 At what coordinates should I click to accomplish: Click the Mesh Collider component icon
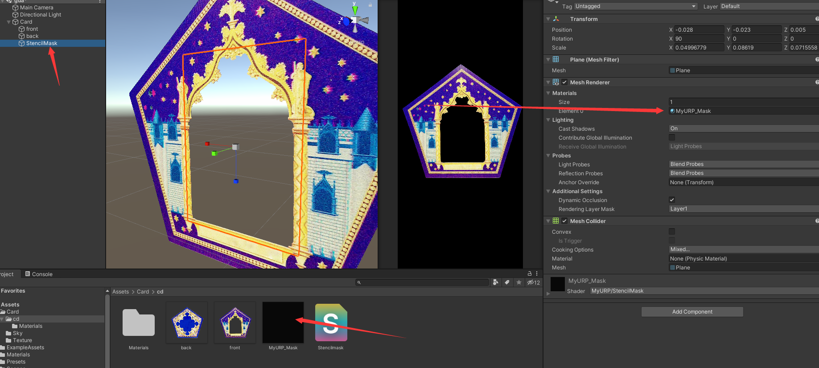click(x=556, y=221)
